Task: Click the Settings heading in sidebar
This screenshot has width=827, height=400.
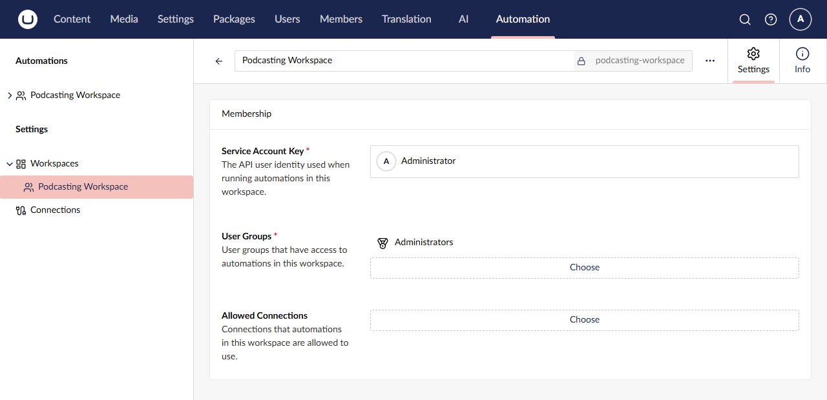Action: [32, 129]
